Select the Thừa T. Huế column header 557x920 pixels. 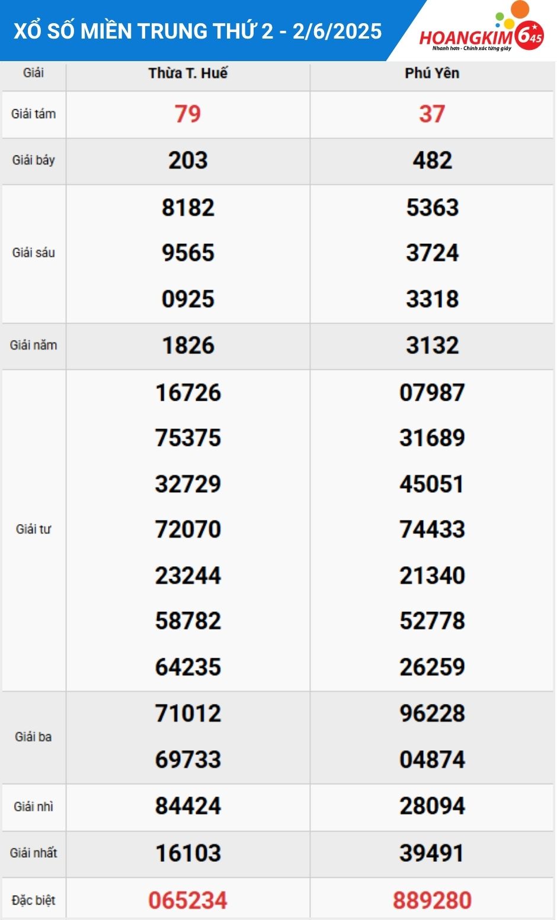coord(188,73)
